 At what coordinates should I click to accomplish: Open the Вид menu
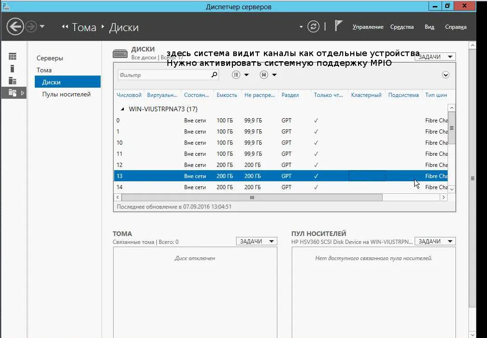pyautogui.click(x=429, y=27)
